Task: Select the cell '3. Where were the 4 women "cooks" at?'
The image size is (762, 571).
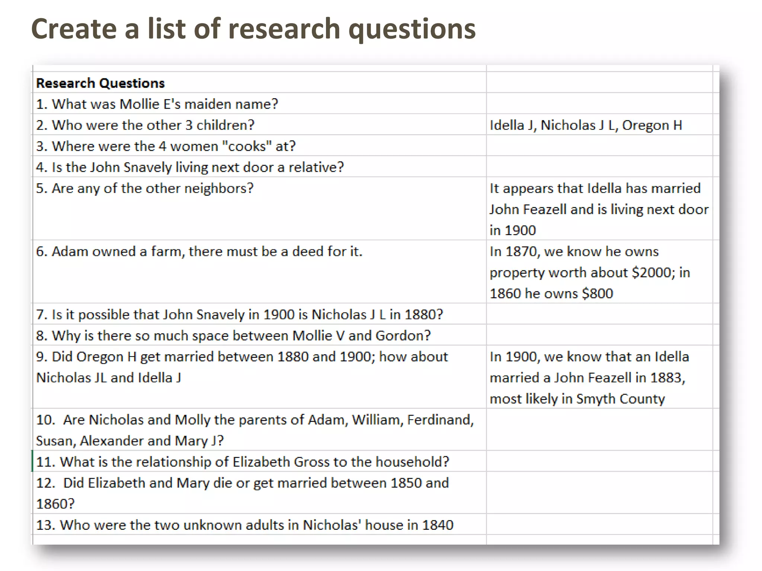Action: tap(259, 146)
